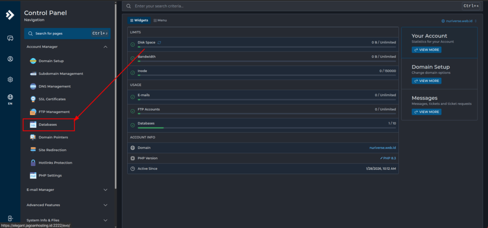Click the logout icon at bottom of rail

tap(10, 218)
